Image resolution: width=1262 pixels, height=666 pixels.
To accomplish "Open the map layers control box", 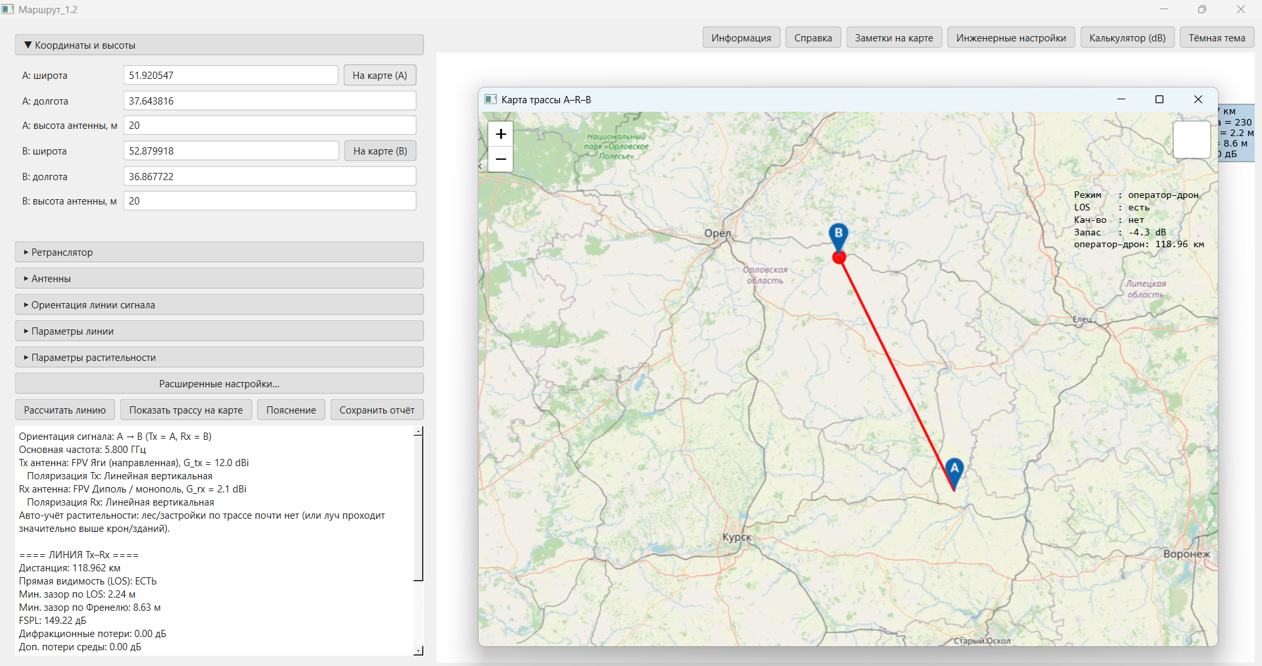I will click(1191, 139).
